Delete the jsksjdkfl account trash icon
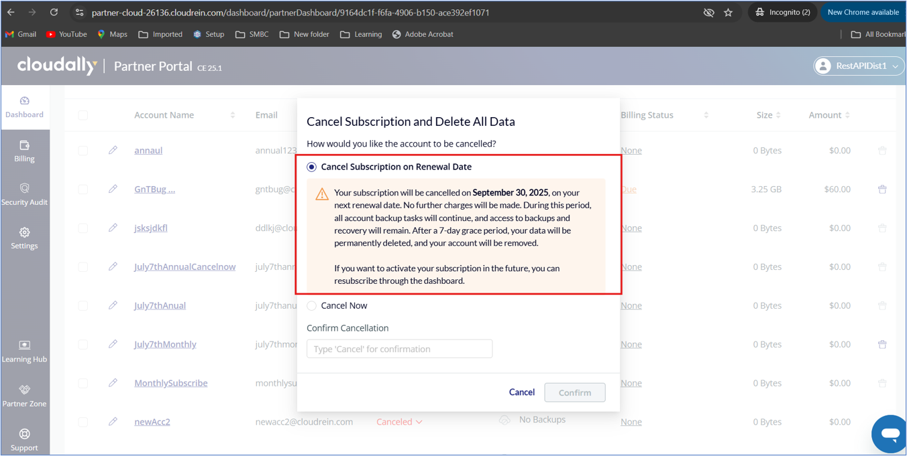The image size is (907, 456). pos(882,228)
